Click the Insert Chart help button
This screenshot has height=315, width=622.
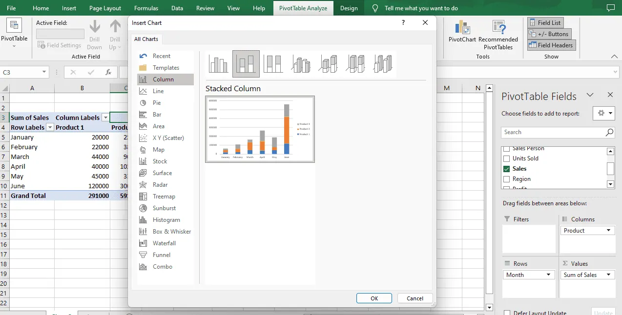point(403,22)
